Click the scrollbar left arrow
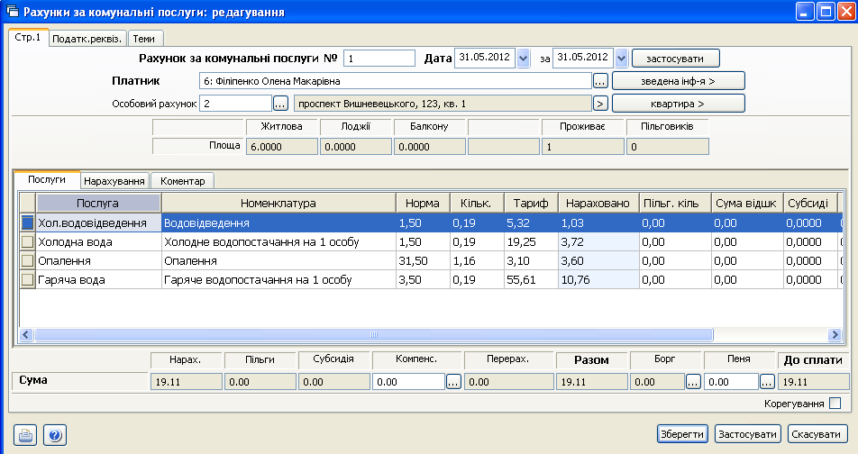 (x=26, y=335)
